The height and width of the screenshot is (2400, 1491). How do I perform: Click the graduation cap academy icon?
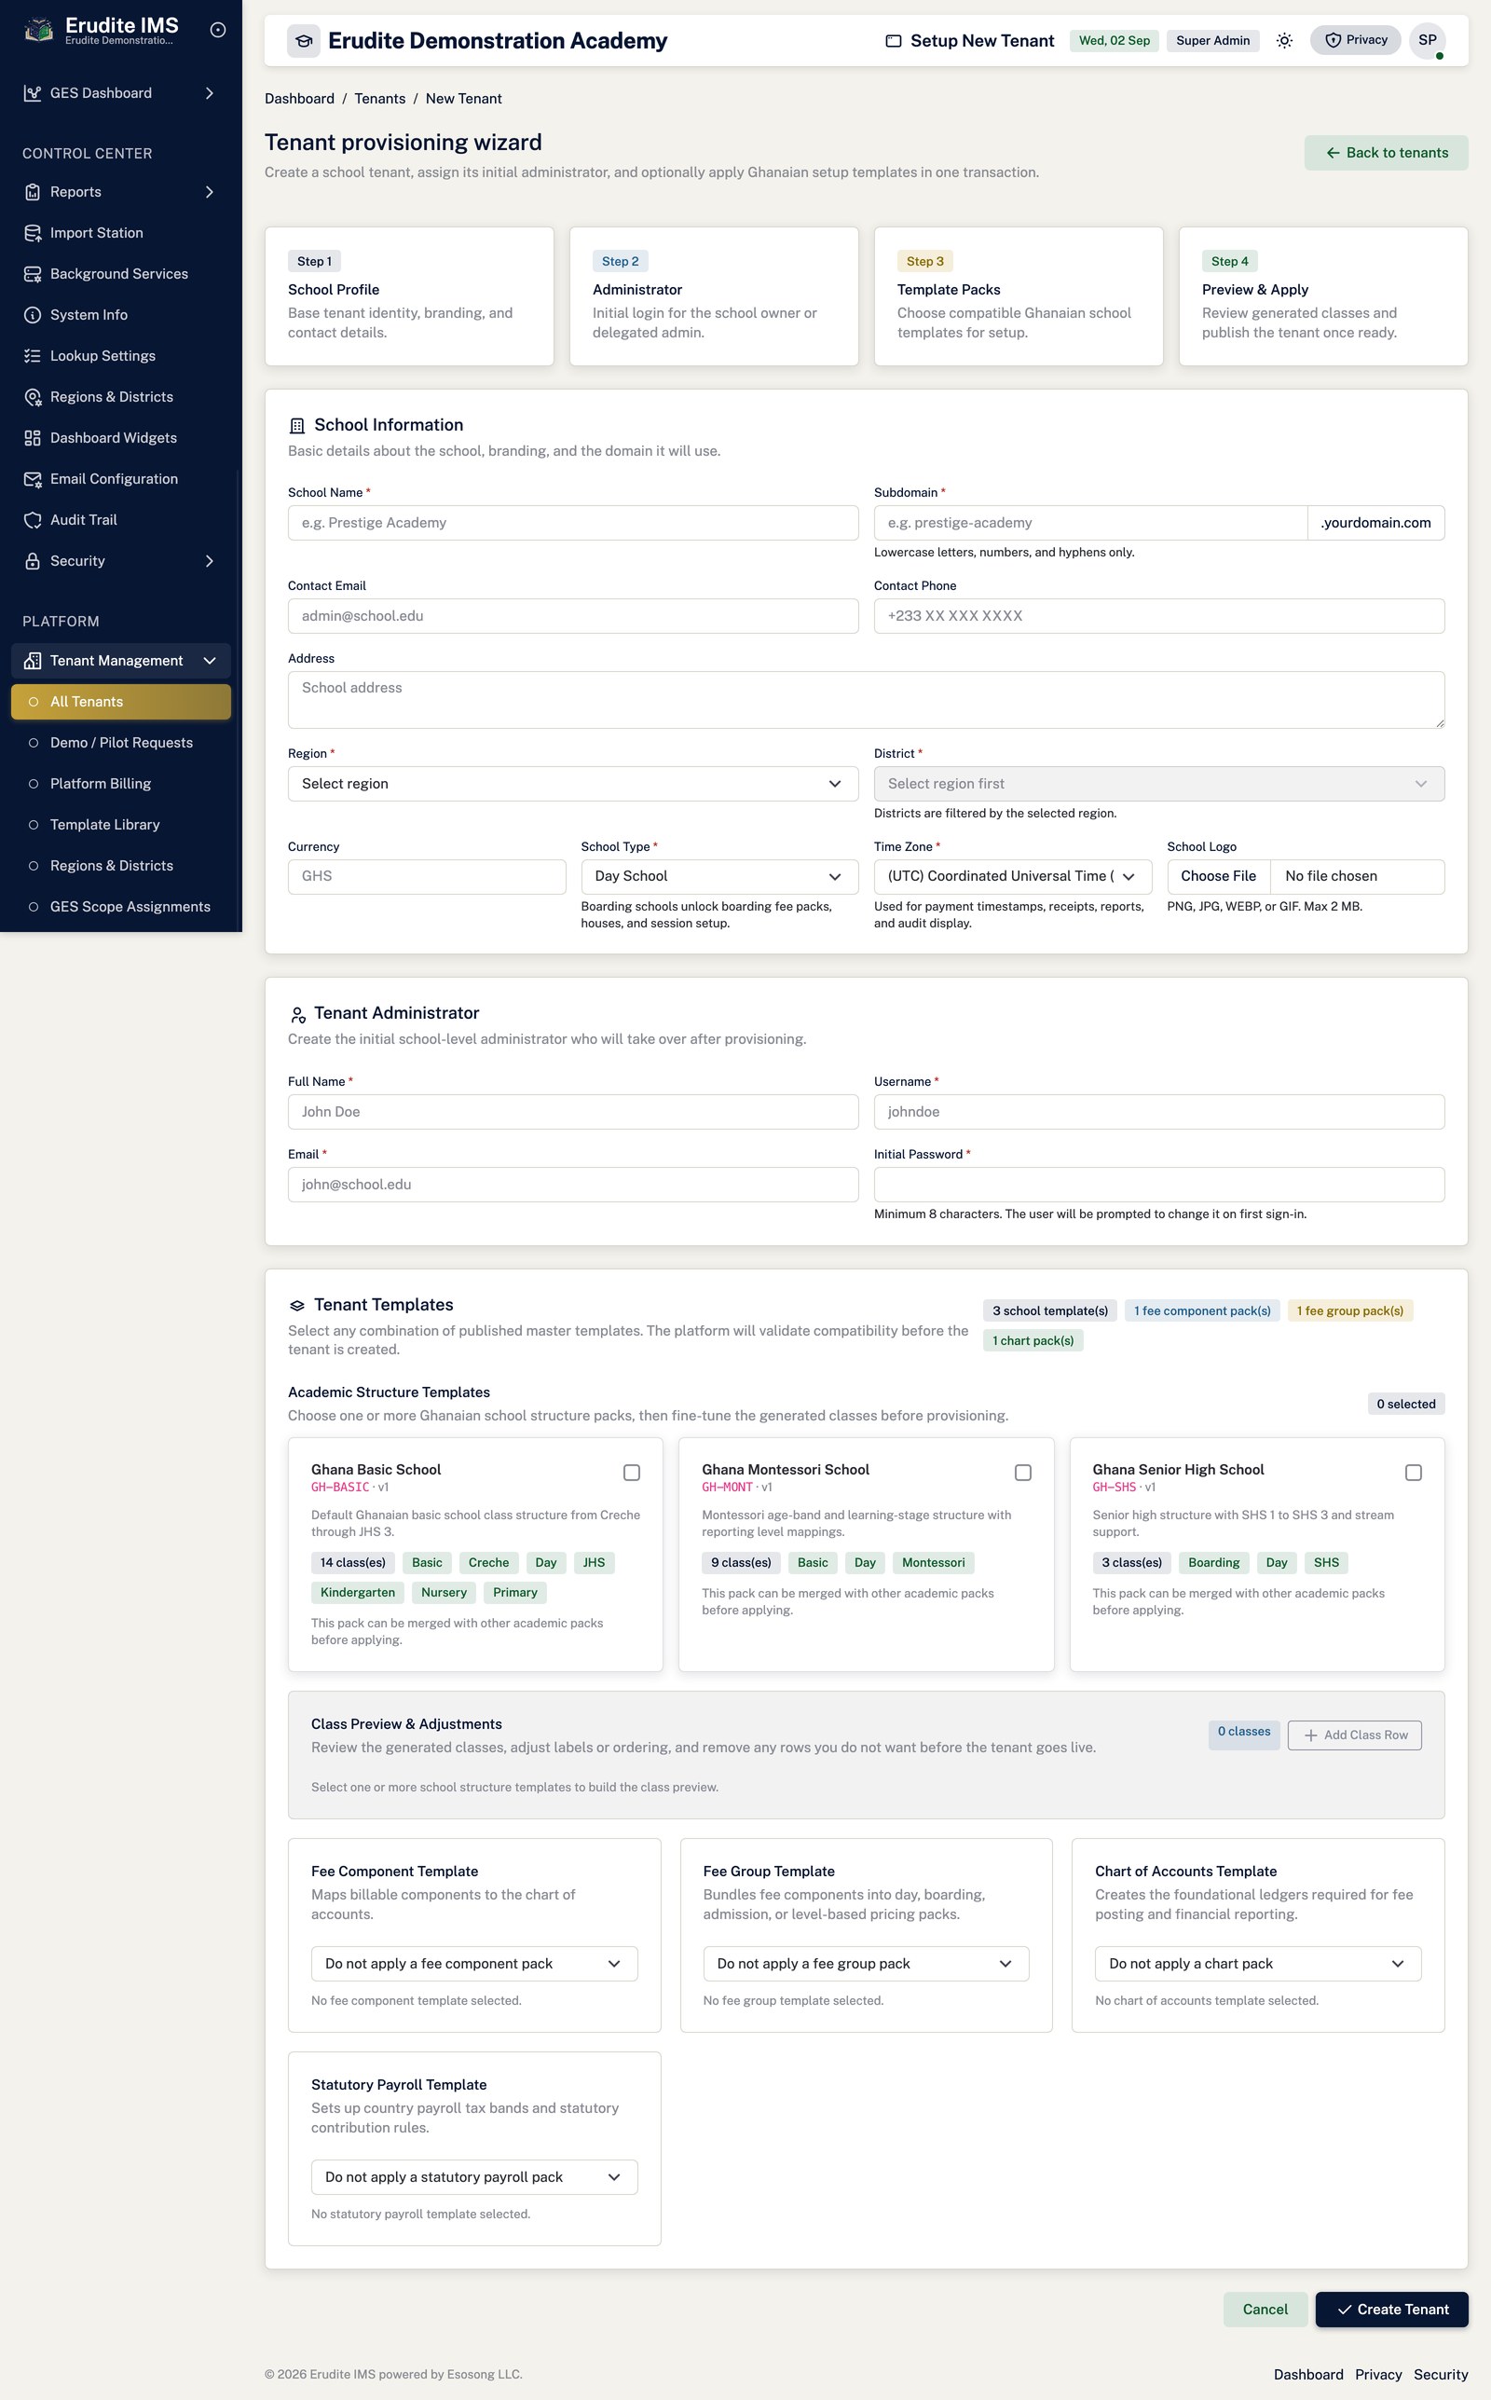(x=304, y=40)
